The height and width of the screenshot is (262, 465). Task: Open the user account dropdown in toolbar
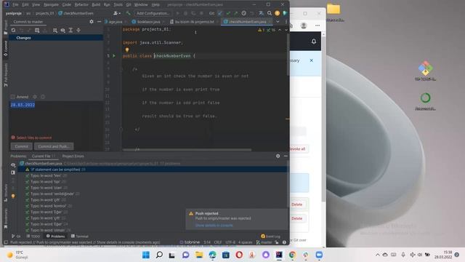coord(117,13)
